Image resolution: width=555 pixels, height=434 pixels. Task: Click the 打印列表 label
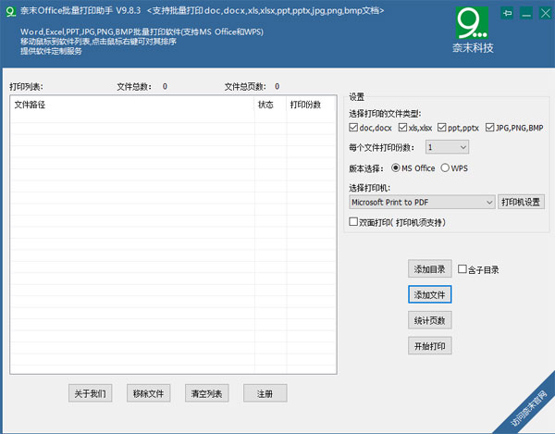click(26, 87)
